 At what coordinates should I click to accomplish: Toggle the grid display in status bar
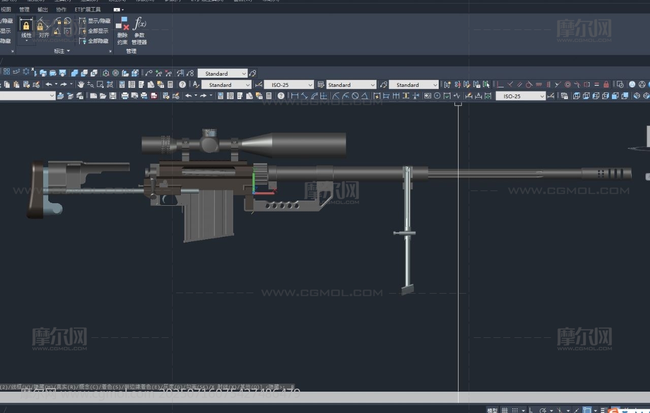click(504, 410)
